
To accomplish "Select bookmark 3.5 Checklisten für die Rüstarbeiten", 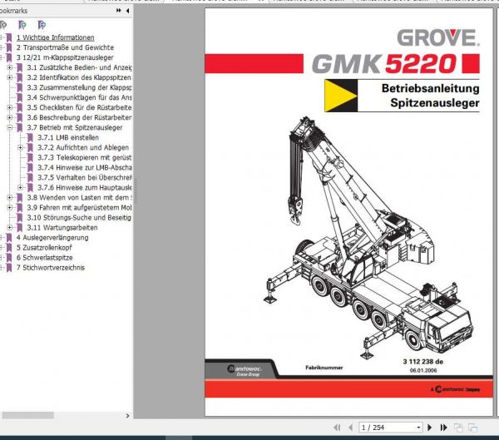I will coord(79,107).
